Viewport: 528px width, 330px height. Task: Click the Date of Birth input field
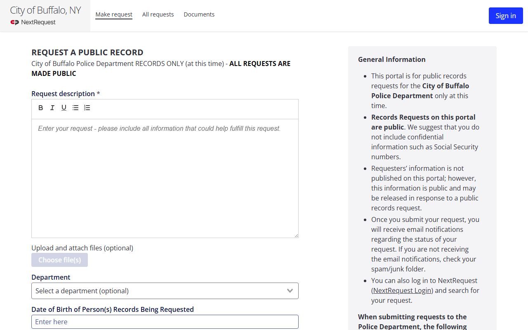coord(165,322)
